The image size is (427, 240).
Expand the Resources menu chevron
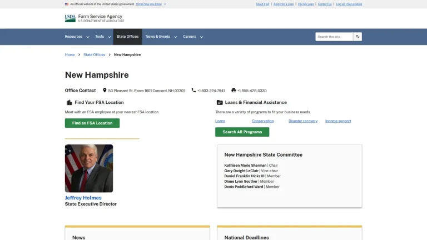(88, 37)
